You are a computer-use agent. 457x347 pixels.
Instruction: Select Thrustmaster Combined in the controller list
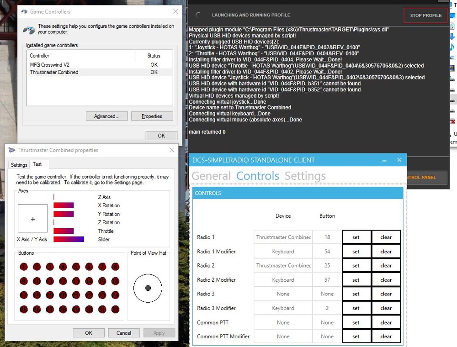click(x=100, y=72)
